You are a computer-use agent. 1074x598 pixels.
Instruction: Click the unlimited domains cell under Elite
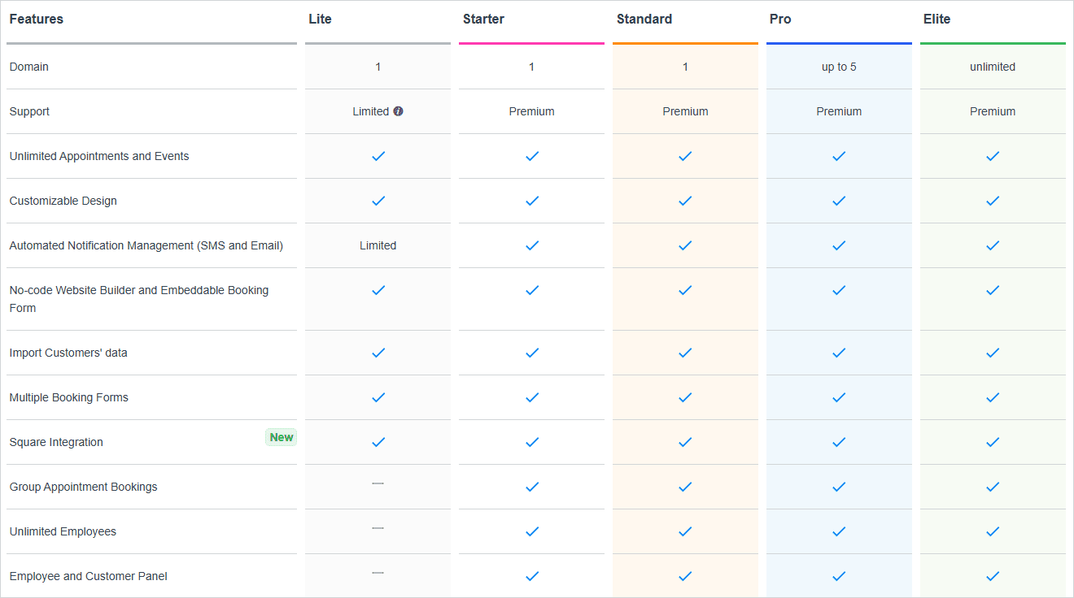pyautogui.click(x=993, y=67)
